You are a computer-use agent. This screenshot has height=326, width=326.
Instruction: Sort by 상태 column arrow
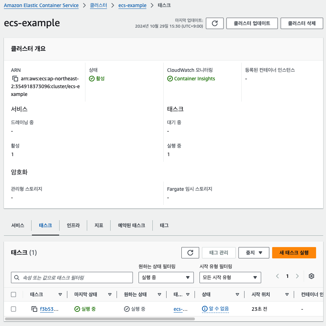click(x=237, y=294)
